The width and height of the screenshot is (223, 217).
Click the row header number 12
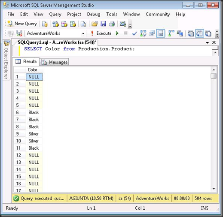point(20,155)
